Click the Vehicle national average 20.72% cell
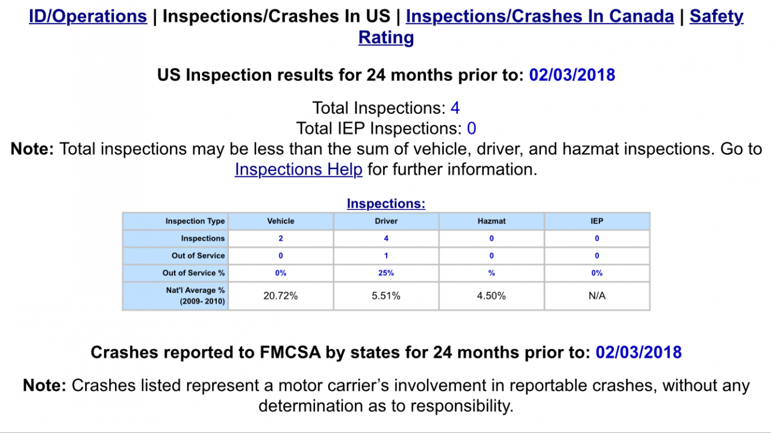The height and width of the screenshot is (433, 771). [281, 296]
